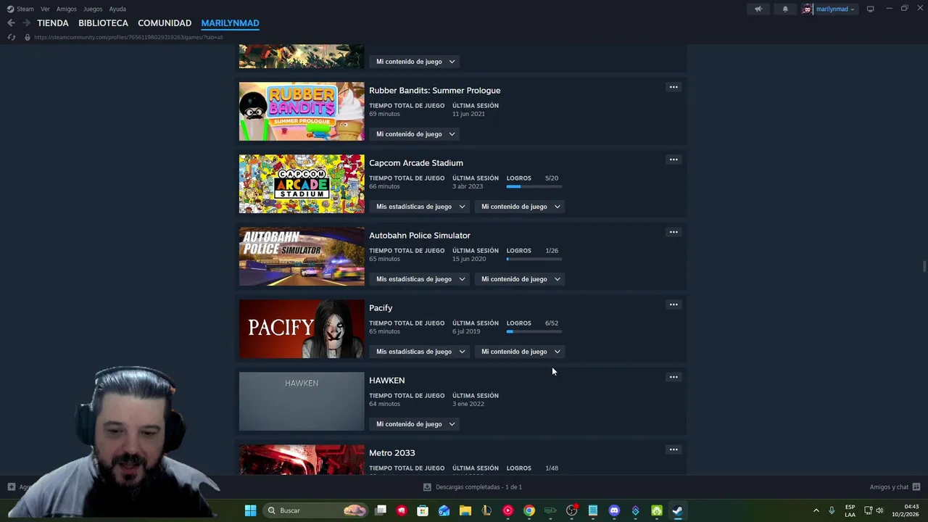Expand Mis estadísticas de juego for Pacify
This screenshot has height=522, width=928.
(x=420, y=352)
